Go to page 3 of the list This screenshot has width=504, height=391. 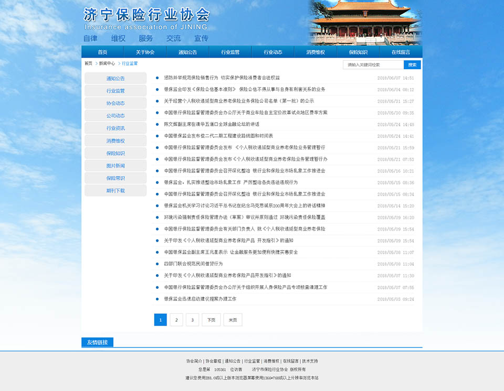[x=193, y=320]
